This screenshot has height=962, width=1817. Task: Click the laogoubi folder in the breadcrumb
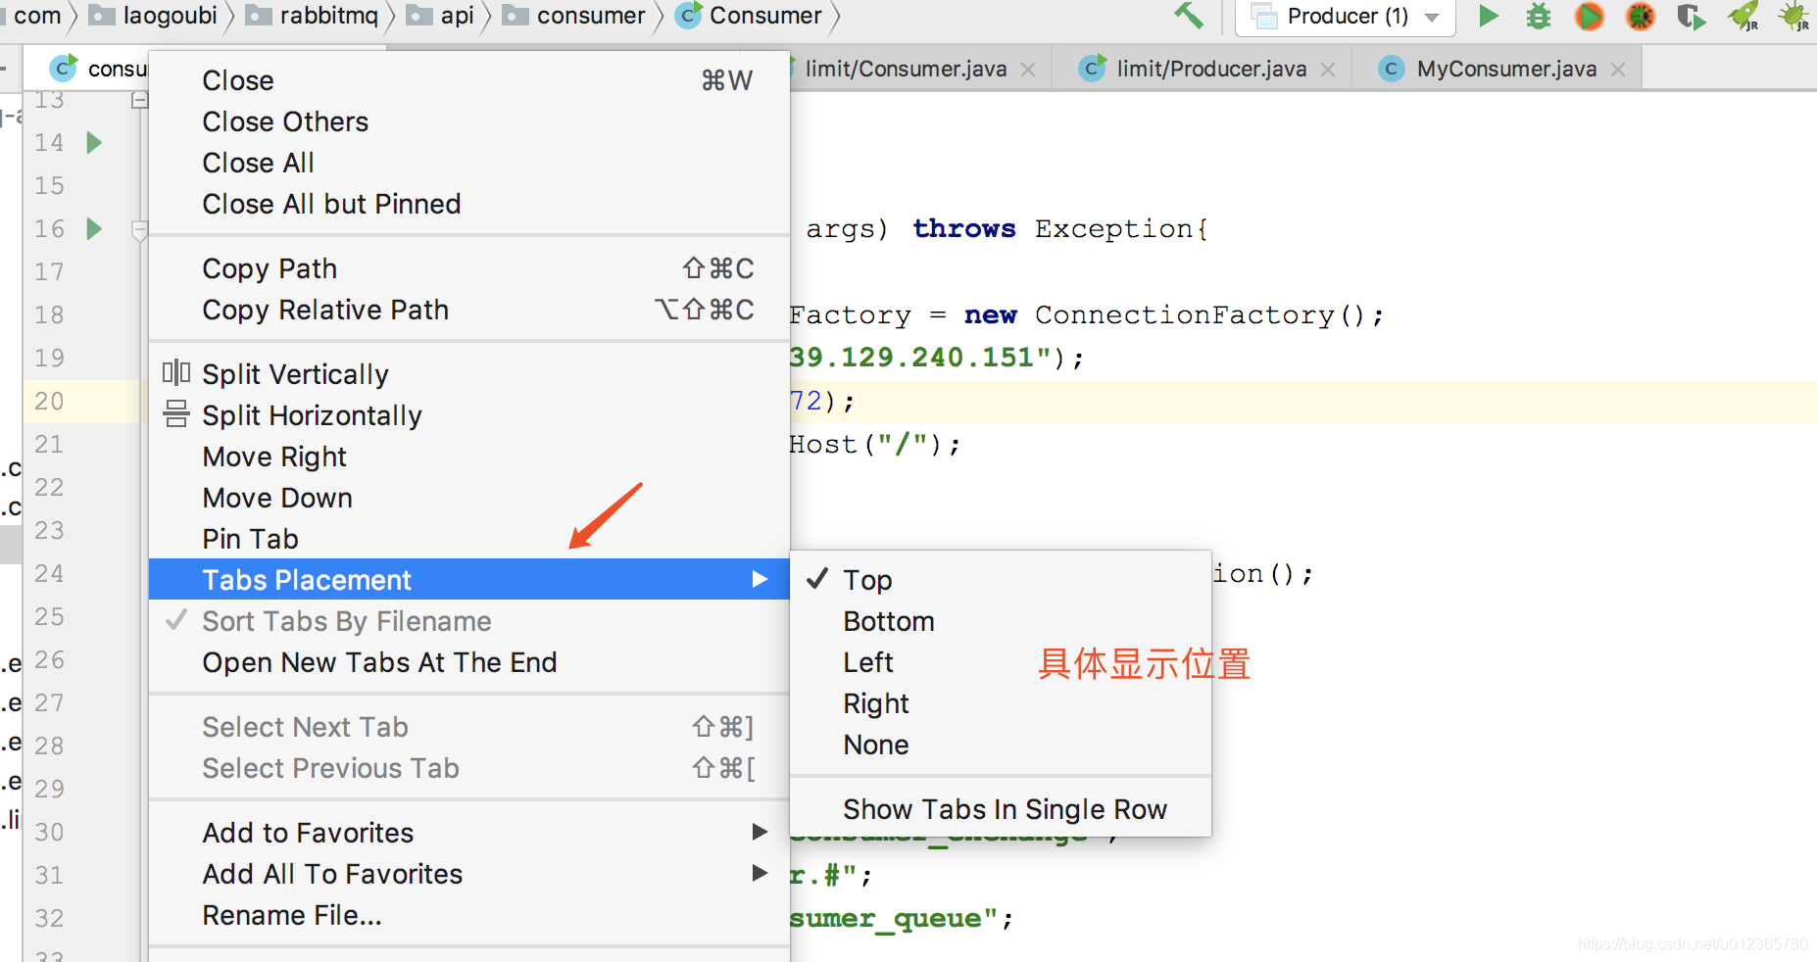pos(154,16)
